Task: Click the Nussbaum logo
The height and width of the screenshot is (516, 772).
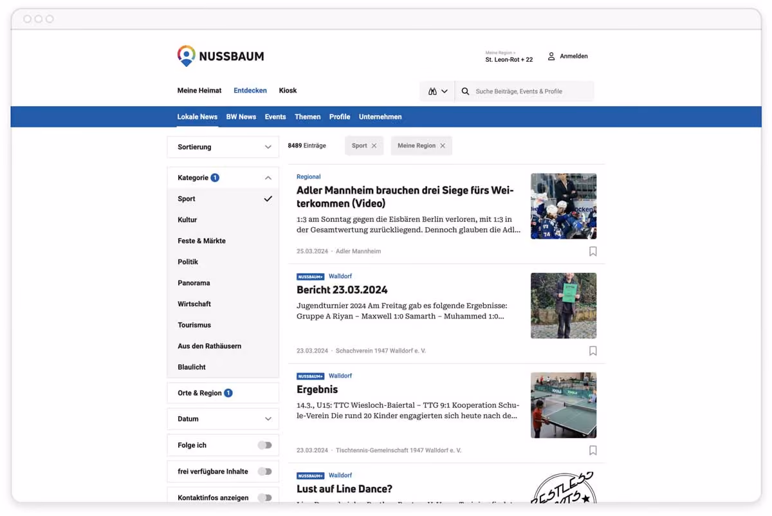Action: 221,56
